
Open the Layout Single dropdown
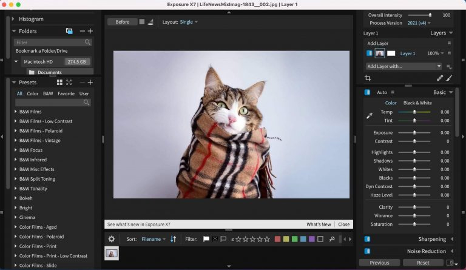(x=189, y=22)
